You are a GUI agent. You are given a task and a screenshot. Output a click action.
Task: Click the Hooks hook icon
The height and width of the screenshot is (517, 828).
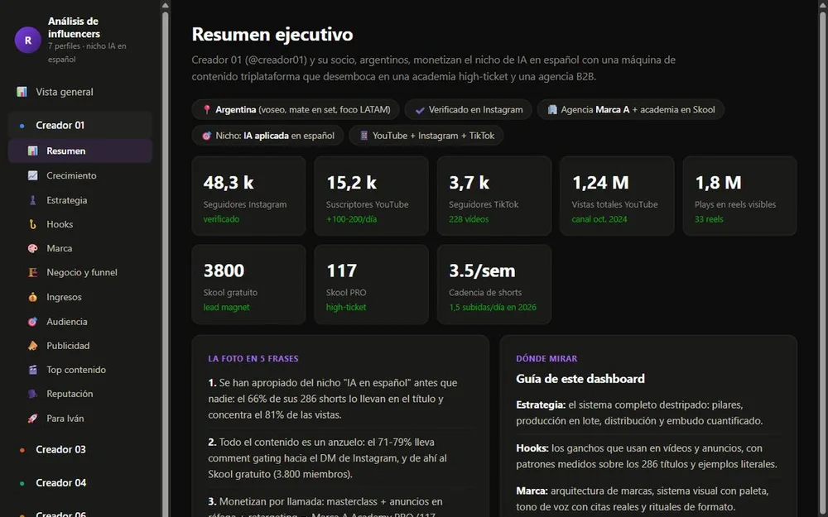33,224
